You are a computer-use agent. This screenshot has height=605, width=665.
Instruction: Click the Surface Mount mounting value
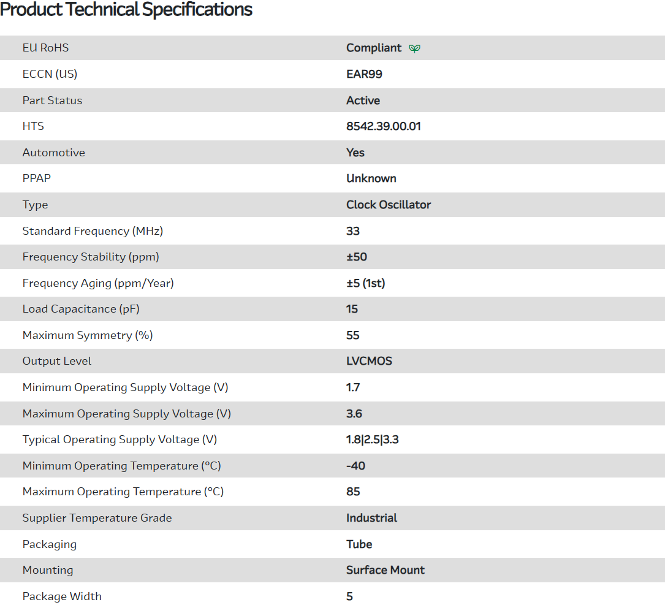[x=385, y=570]
